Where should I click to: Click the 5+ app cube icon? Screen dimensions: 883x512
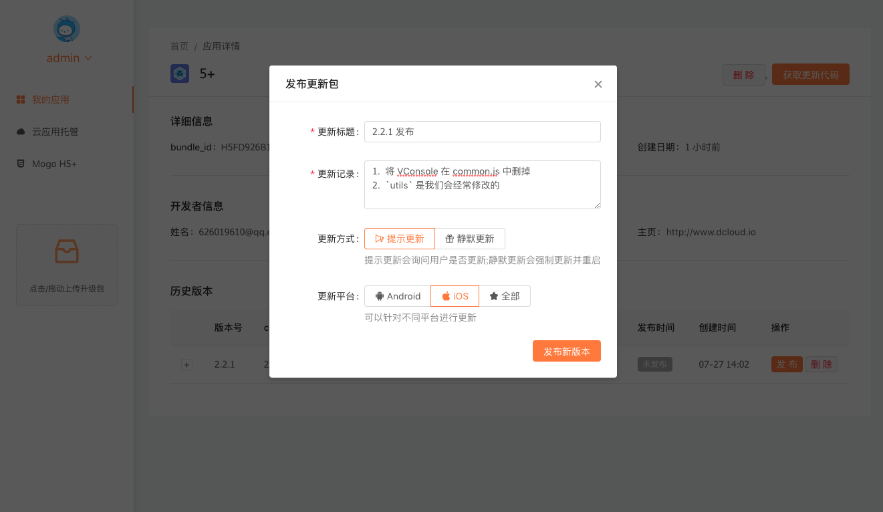click(180, 74)
